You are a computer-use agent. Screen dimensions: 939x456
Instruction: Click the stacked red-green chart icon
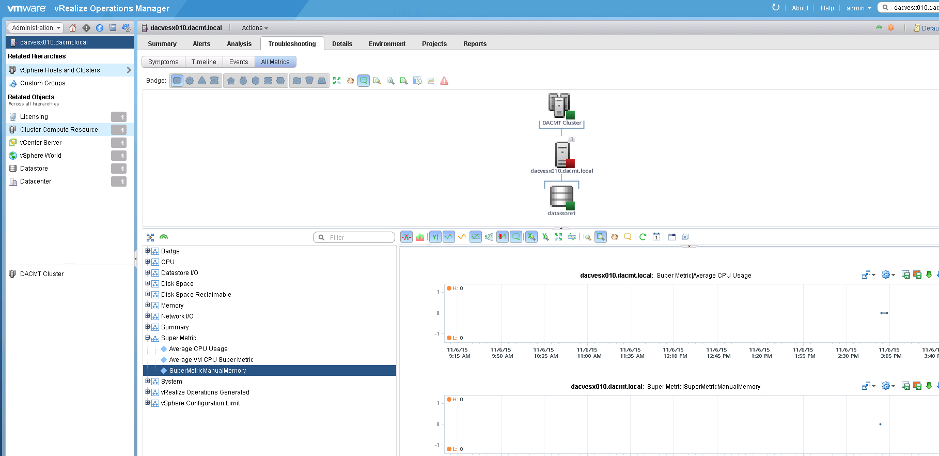[x=420, y=237]
